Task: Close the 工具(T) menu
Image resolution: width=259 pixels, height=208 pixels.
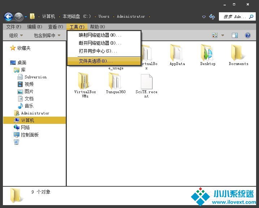Action: [77, 27]
